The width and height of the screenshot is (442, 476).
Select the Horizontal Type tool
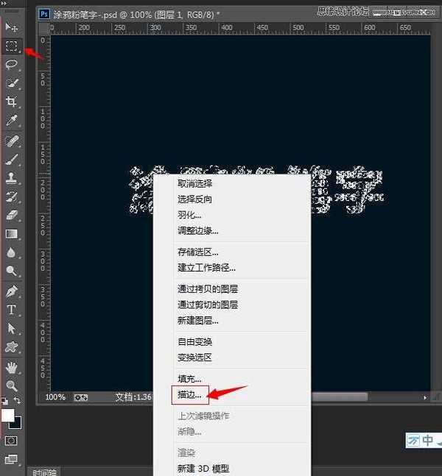[x=12, y=310]
